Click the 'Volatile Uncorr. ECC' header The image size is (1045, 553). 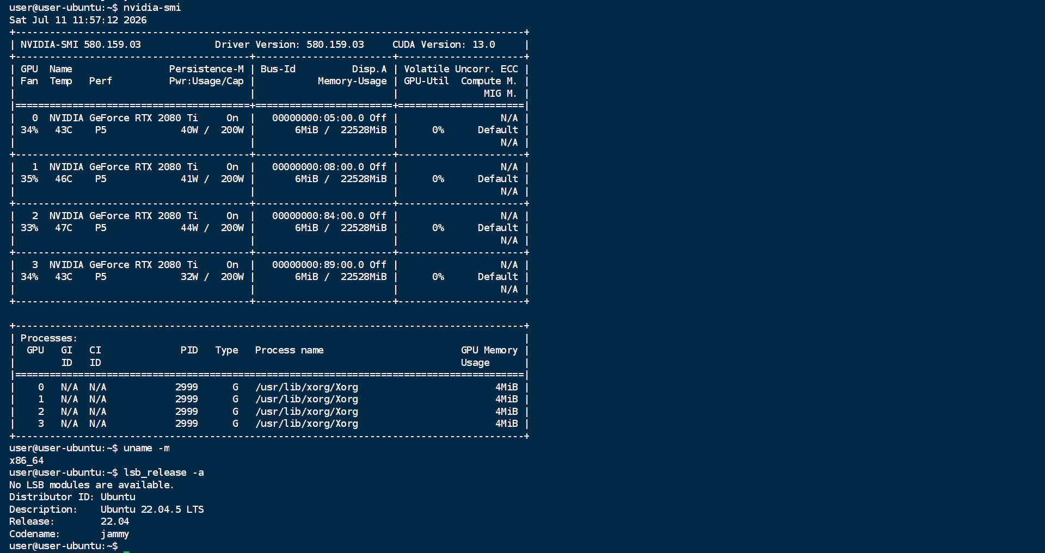[460, 69]
